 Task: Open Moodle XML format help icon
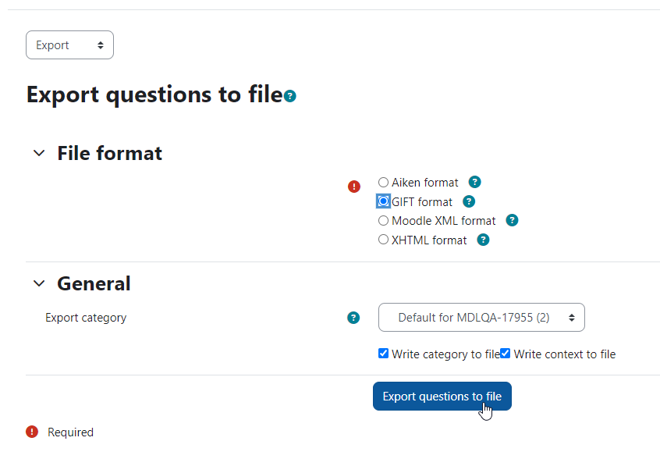pos(512,220)
